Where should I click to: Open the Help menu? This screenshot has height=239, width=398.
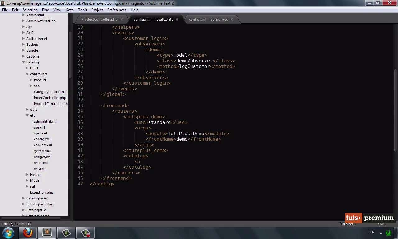point(134,10)
